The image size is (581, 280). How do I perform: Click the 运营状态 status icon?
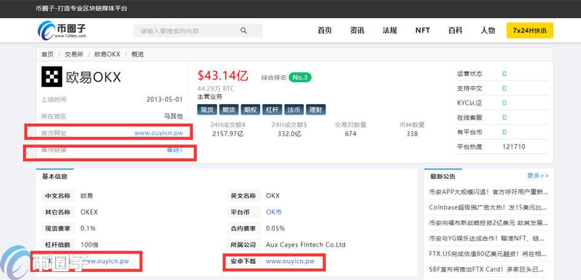tap(504, 74)
